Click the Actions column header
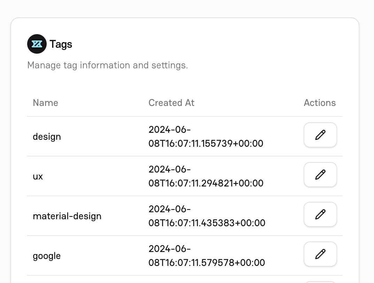 tap(319, 103)
